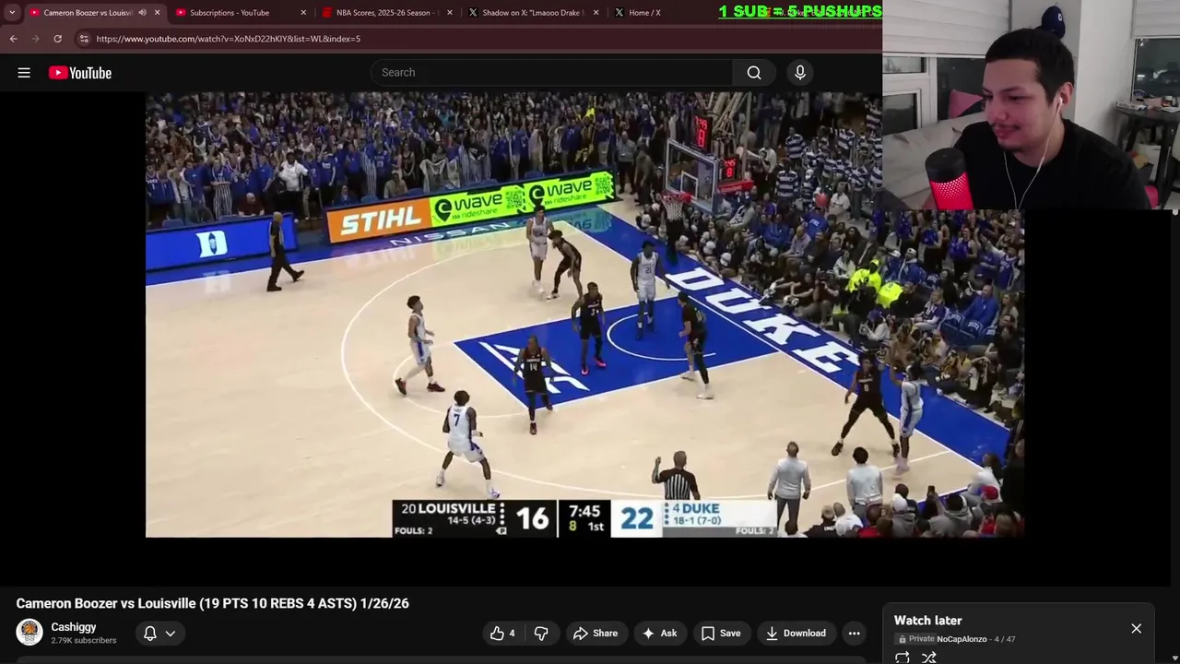Click the 2.79K subscribers text
This screenshot has width=1180, height=664.
point(84,641)
